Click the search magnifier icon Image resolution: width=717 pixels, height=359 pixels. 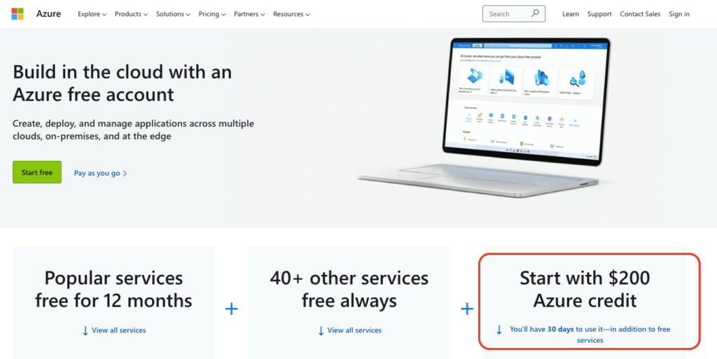point(534,13)
